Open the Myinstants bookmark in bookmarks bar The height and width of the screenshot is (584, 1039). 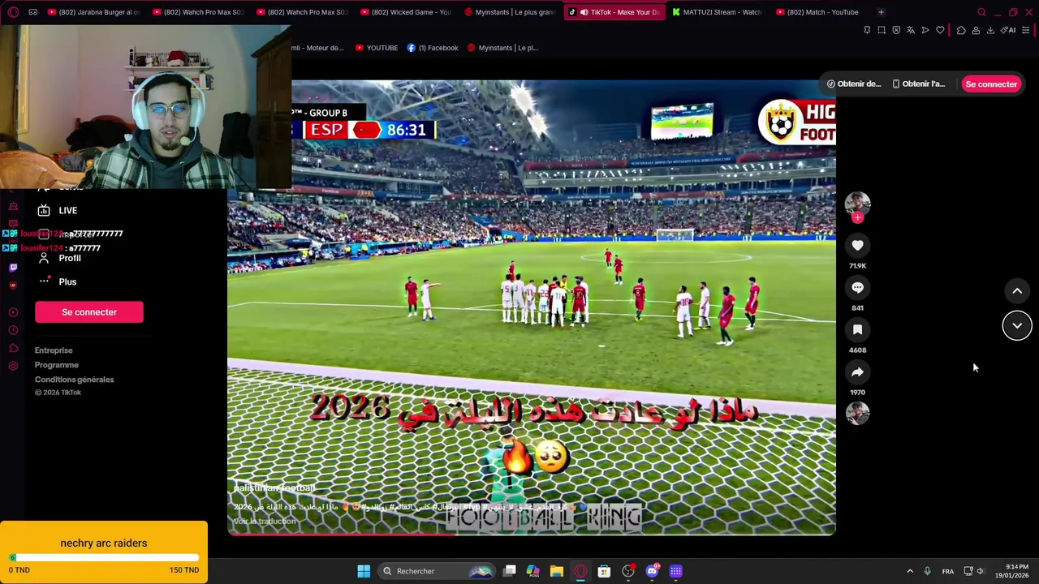point(502,48)
